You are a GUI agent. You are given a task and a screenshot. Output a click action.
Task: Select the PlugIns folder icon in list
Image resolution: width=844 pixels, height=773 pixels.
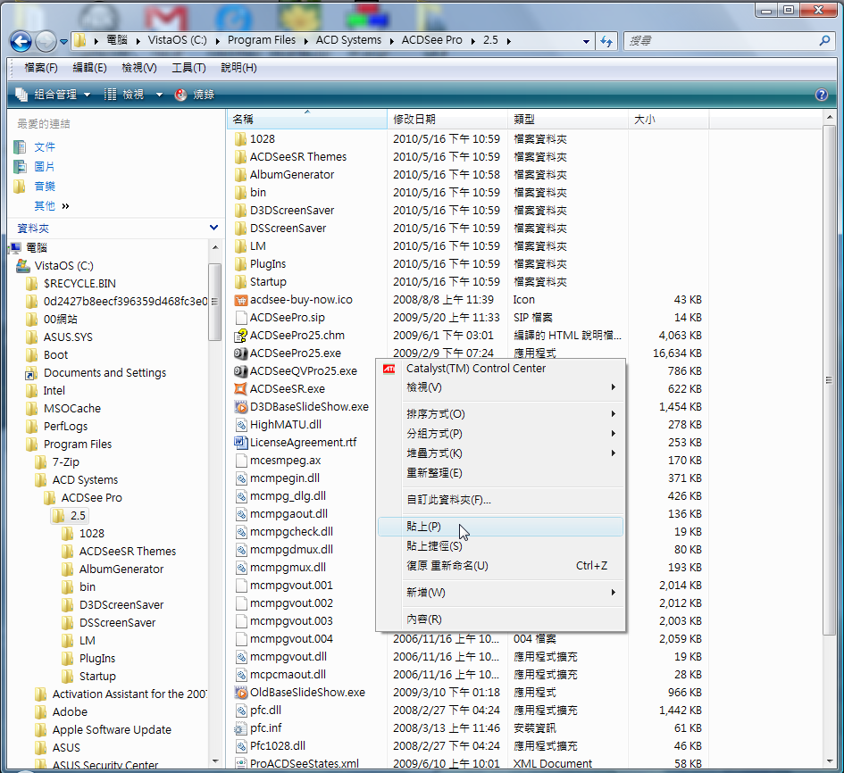click(240, 264)
